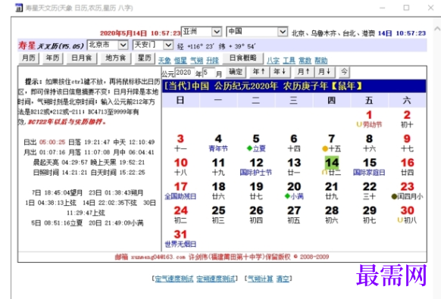Viewport: 441px width, 299px height.
Task: Open the 帮助 help link
Action: click(x=321, y=61)
